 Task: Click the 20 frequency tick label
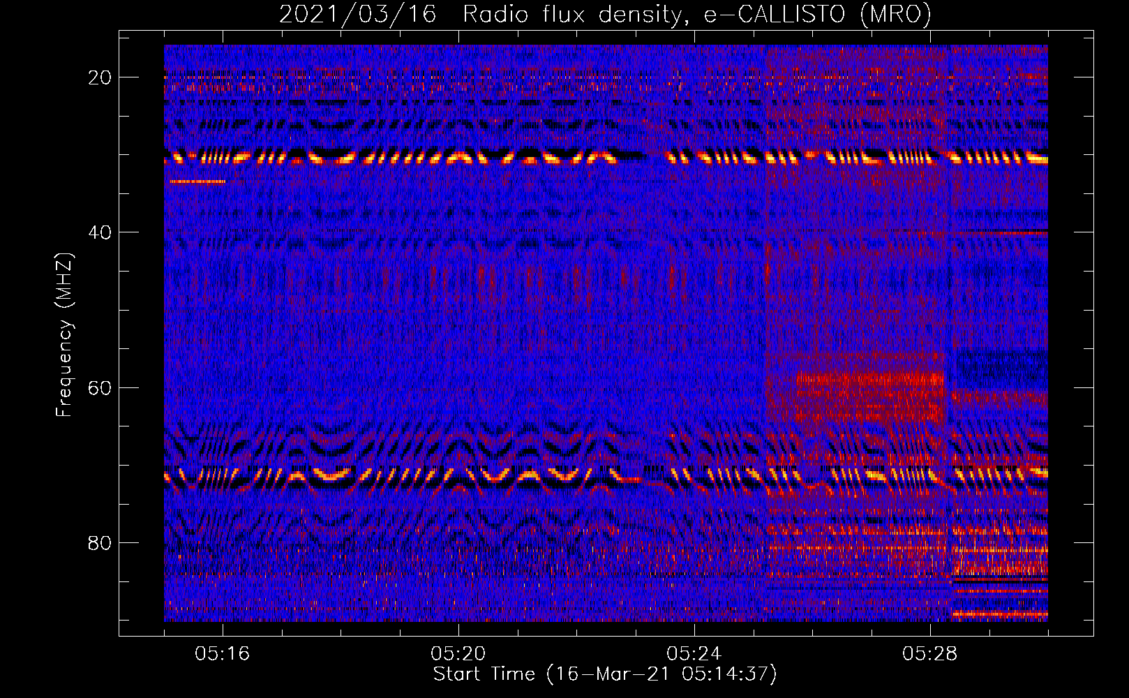click(x=100, y=77)
